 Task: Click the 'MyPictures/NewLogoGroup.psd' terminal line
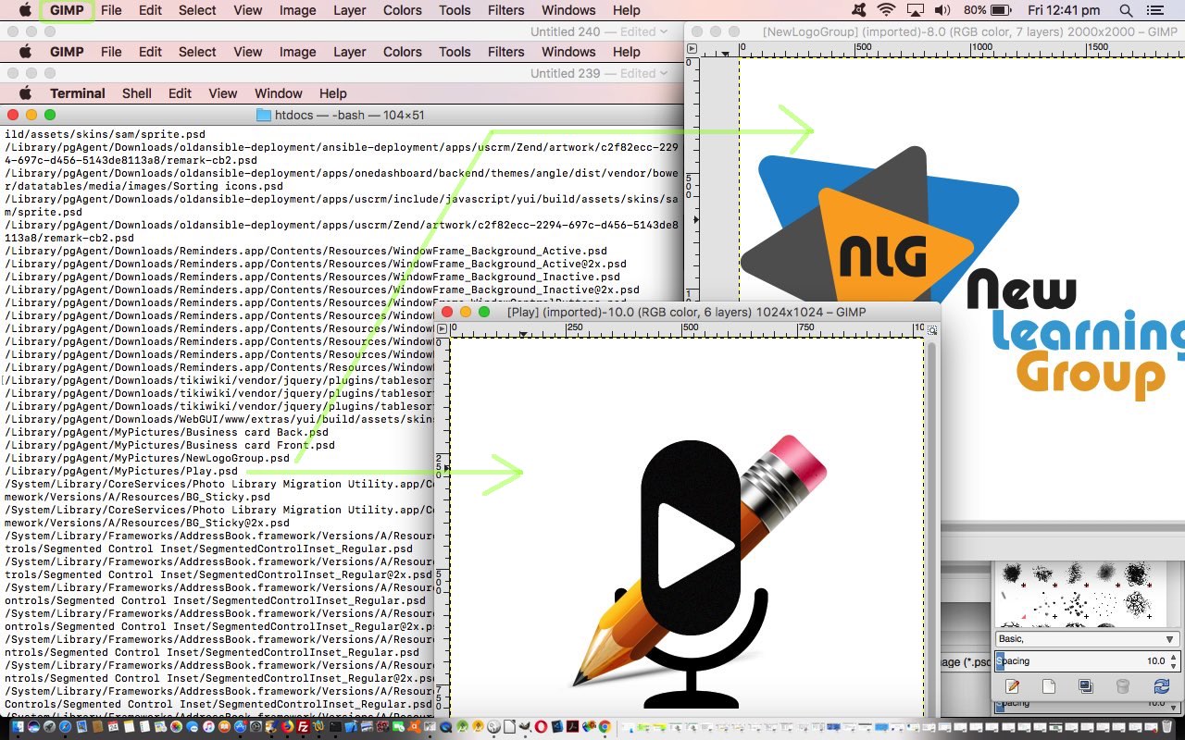(x=147, y=458)
